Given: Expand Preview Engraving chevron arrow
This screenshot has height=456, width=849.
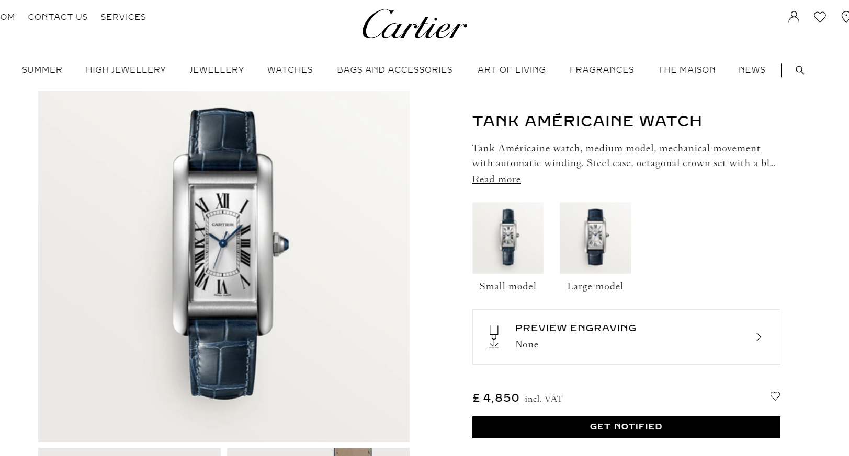Looking at the screenshot, I should (759, 337).
